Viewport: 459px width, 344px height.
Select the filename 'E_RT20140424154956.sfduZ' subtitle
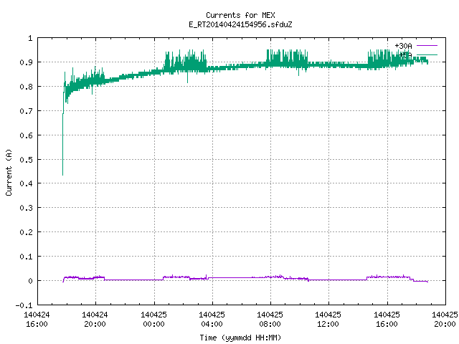(x=240, y=24)
